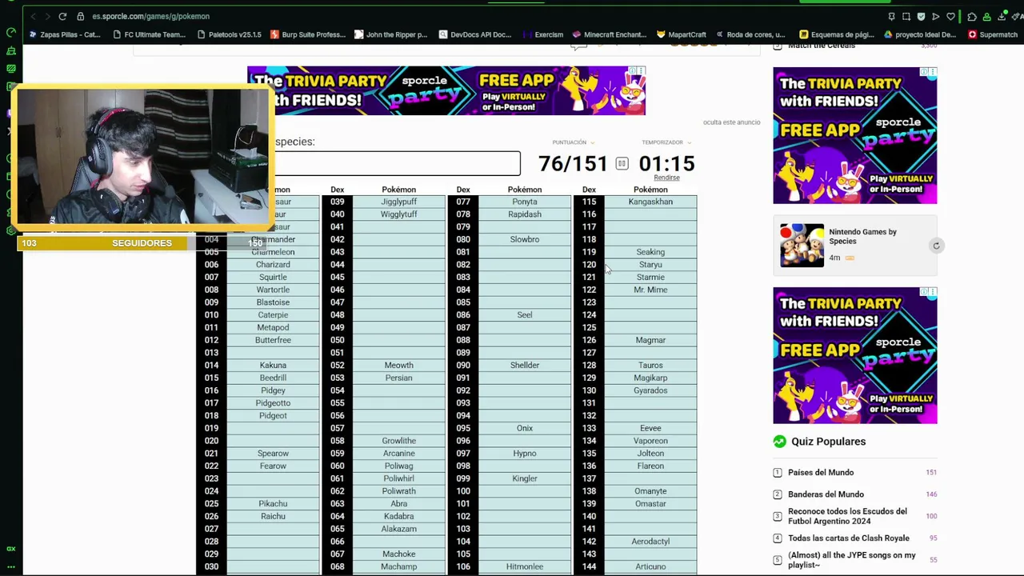Click the upper right Sporcle Party ad
This screenshot has width=1024, height=576.
(854, 135)
